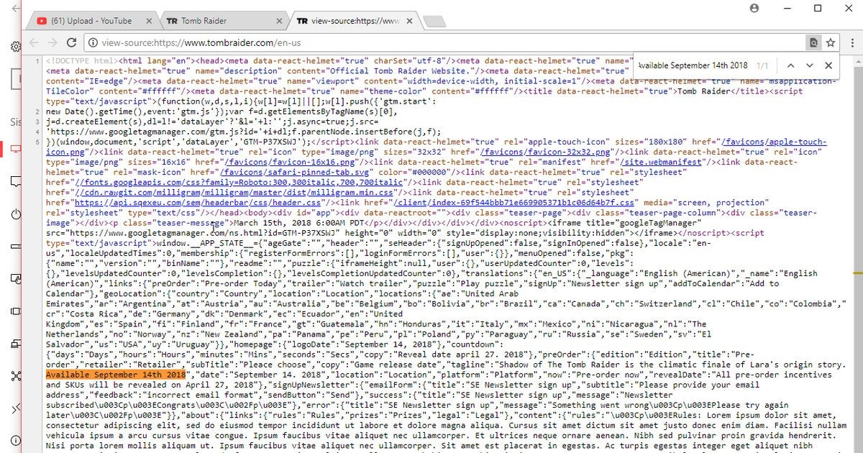Click the highlighted 'Available September 14th 2018' text
The height and width of the screenshot is (453, 863).
116,375
